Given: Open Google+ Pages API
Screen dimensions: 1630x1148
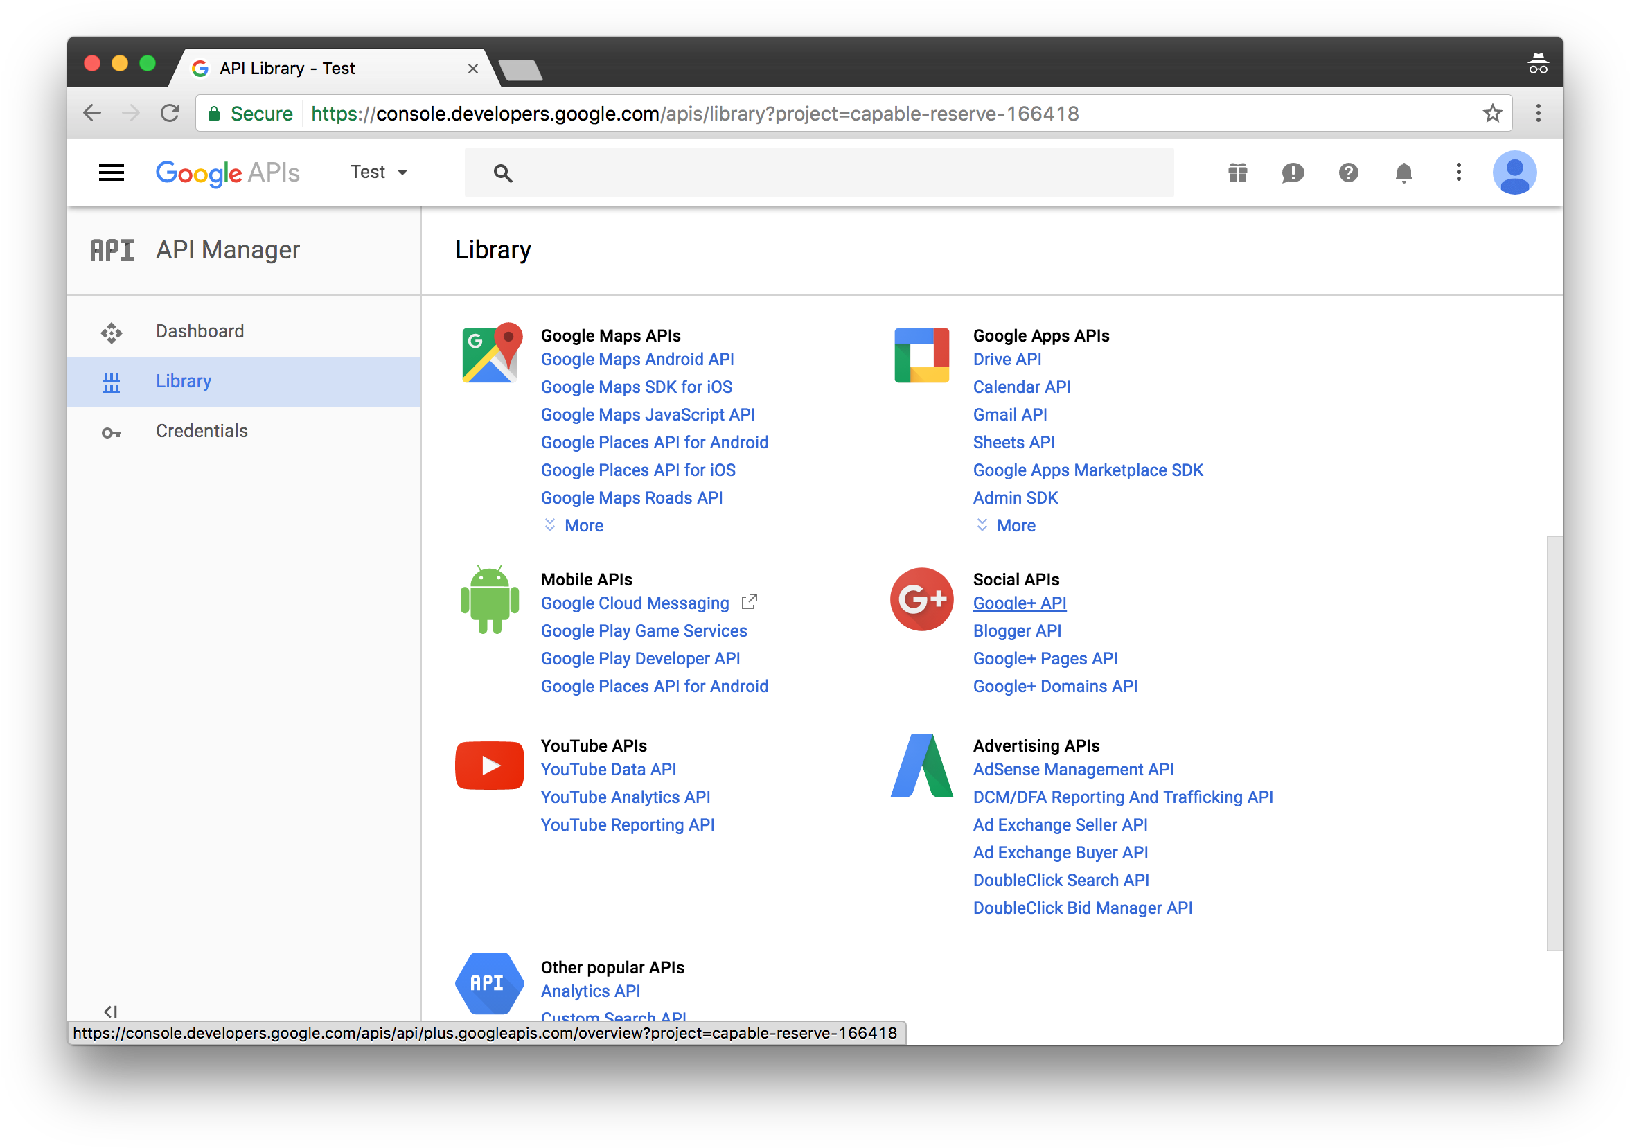Looking at the screenshot, I should (1046, 658).
